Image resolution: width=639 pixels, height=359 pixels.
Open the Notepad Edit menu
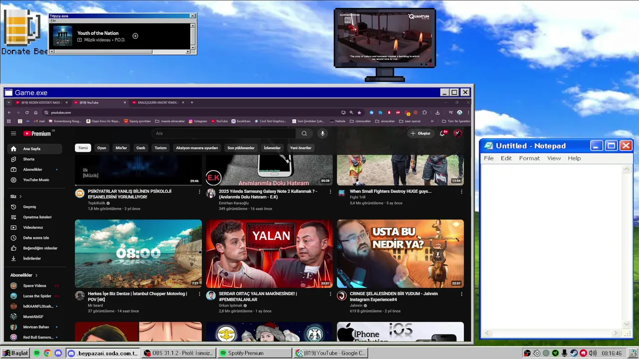[x=506, y=158]
